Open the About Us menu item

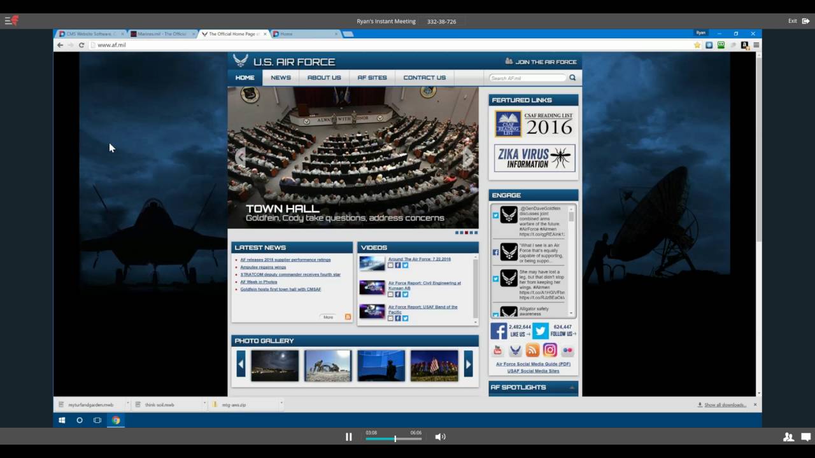(x=324, y=78)
